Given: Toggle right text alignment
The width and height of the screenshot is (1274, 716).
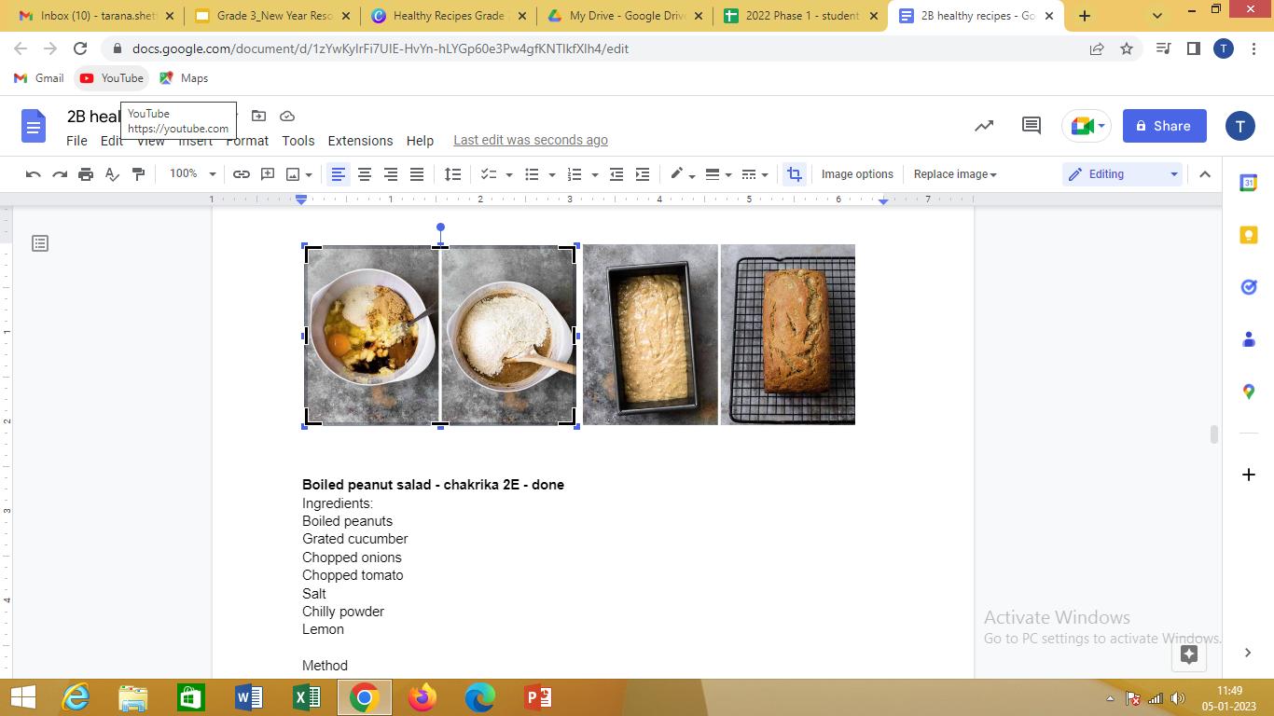Looking at the screenshot, I should click(x=391, y=174).
